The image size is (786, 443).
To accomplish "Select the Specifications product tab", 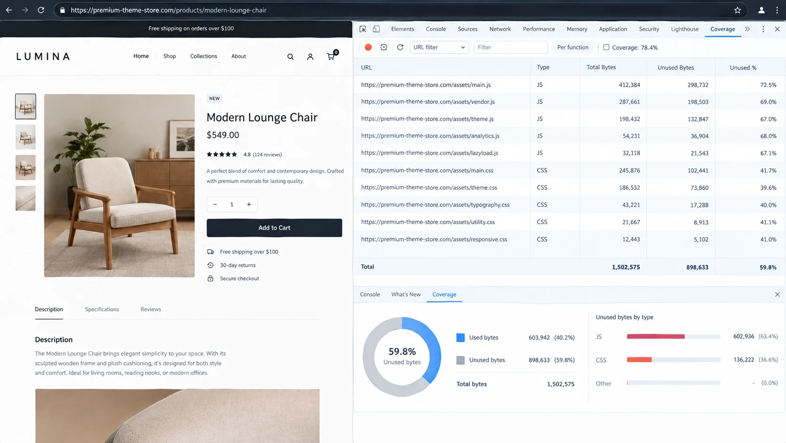I will tap(102, 309).
